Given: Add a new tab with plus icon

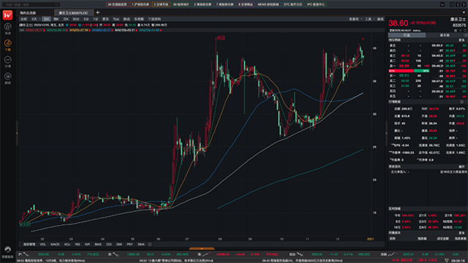Looking at the screenshot, I should point(97,12).
